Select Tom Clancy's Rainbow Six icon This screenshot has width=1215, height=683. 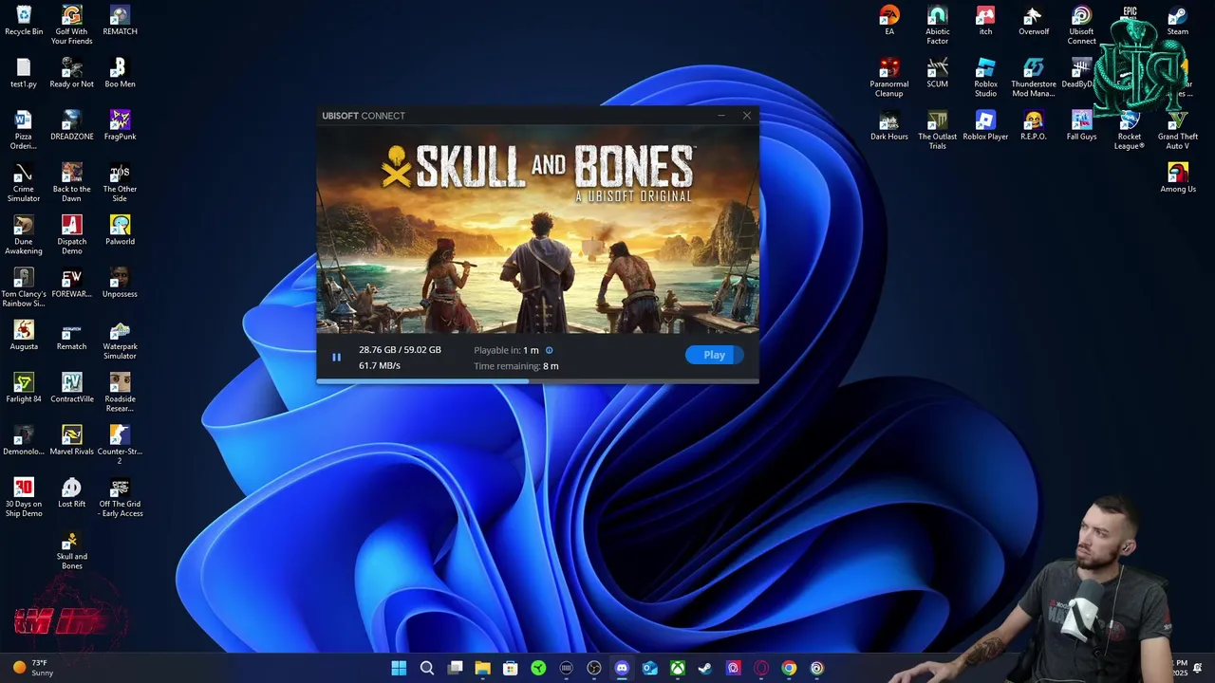click(24, 287)
